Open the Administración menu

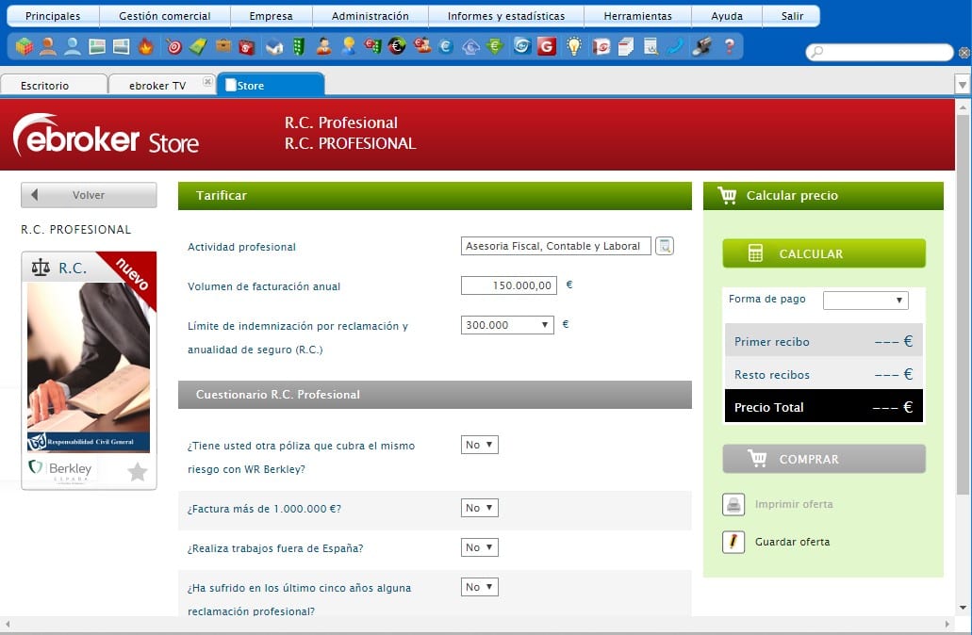[371, 16]
